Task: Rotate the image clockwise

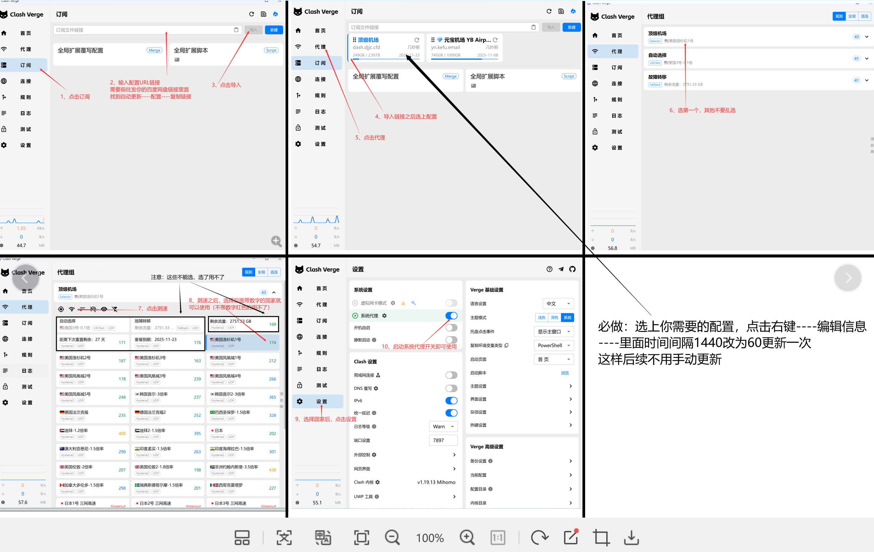Action: 539,538
